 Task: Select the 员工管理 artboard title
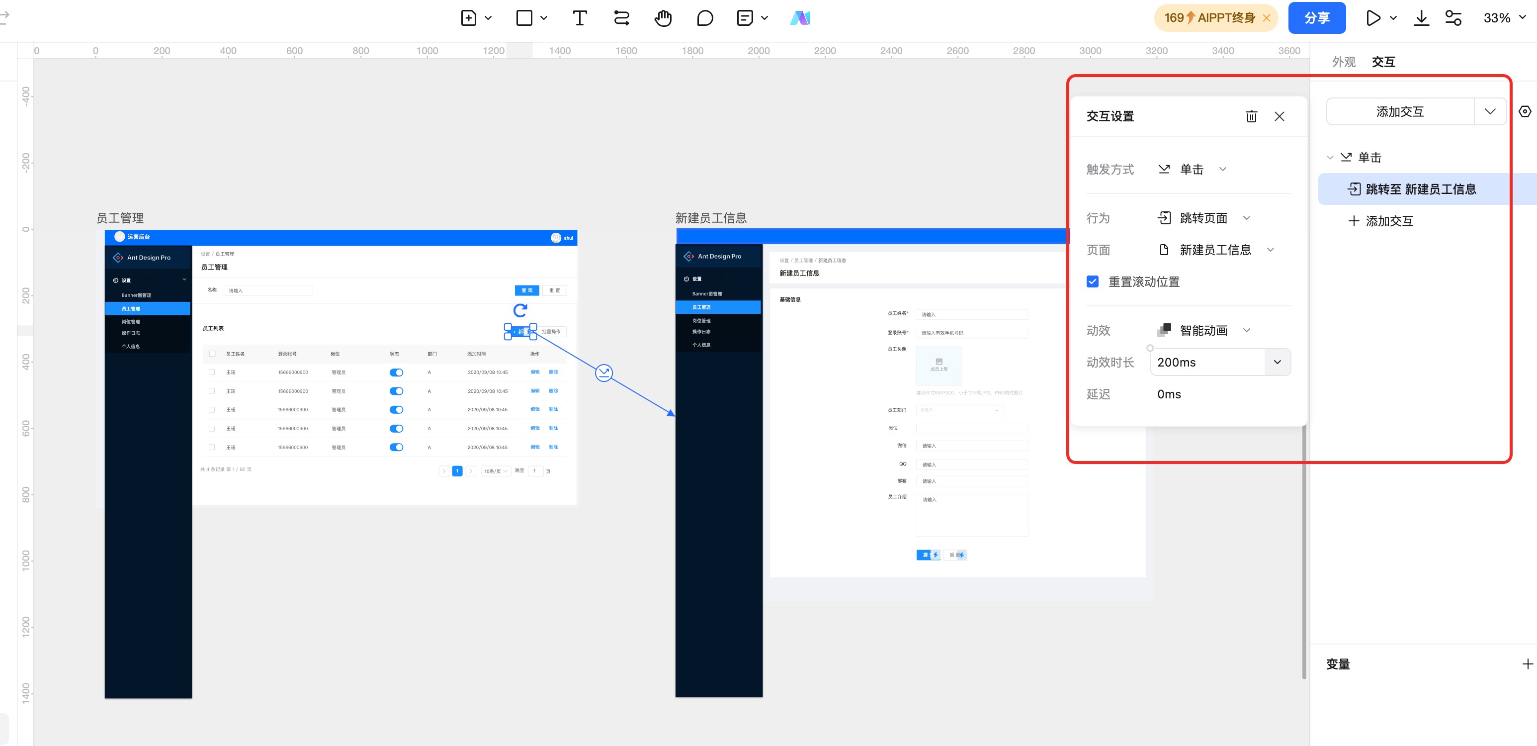[x=120, y=218]
